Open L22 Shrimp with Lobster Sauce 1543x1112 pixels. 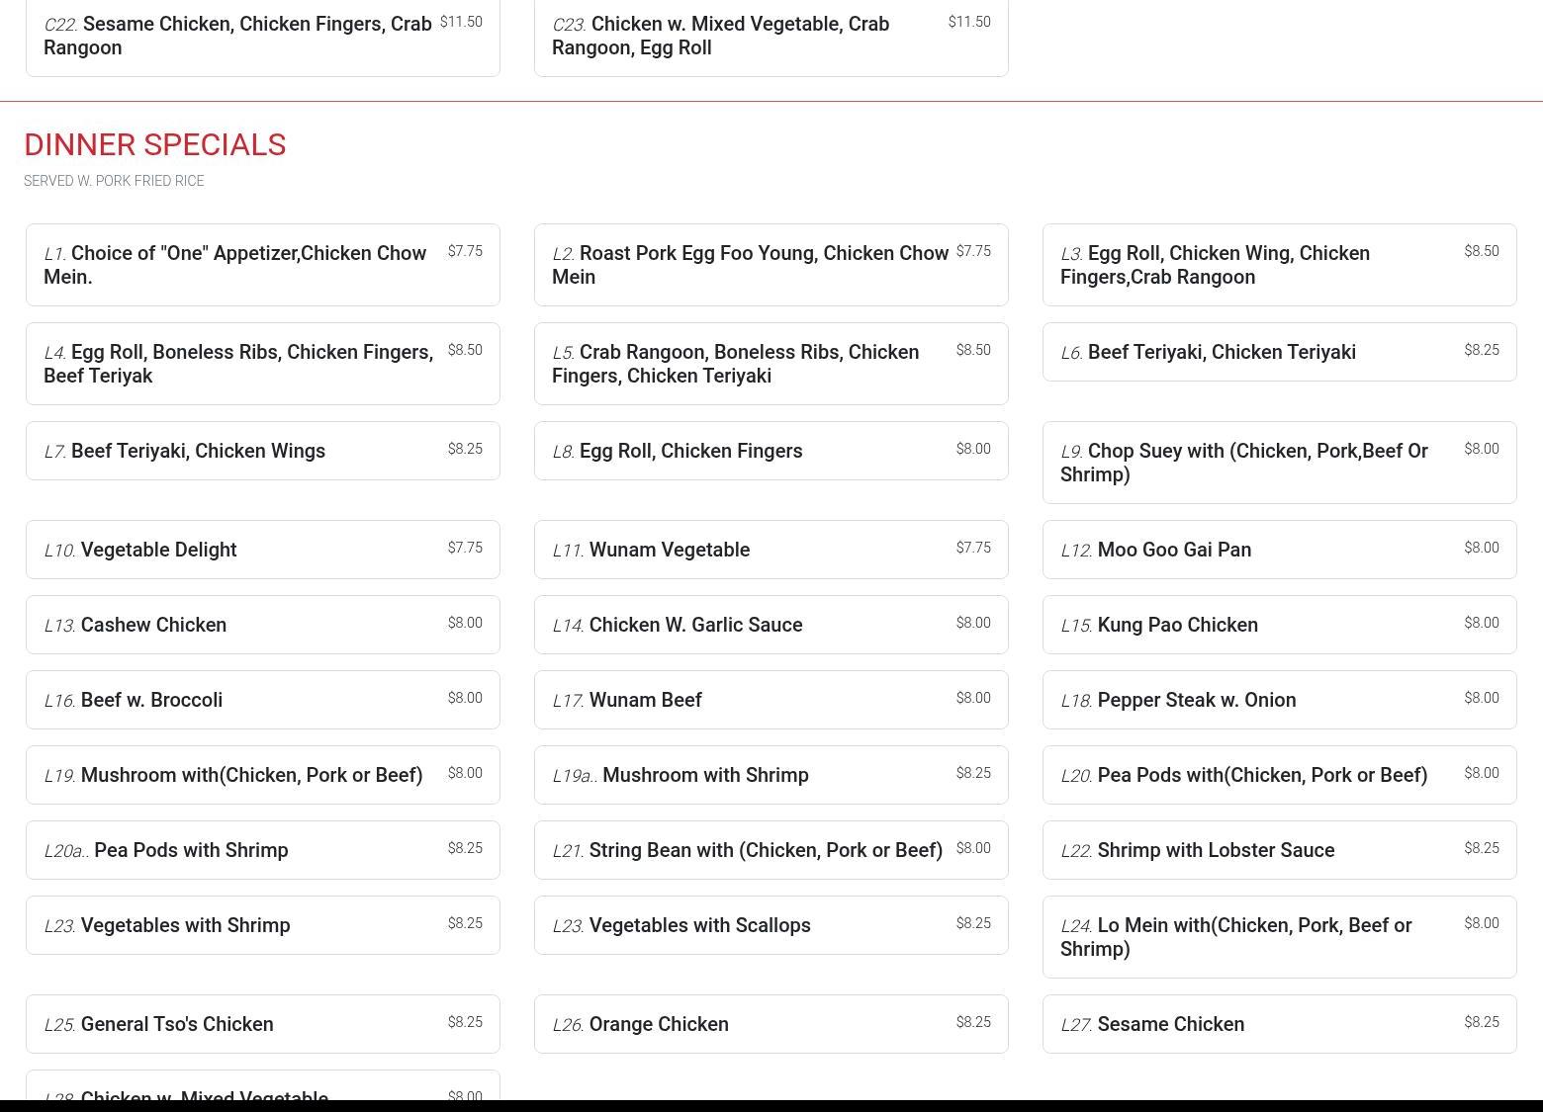tap(1280, 850)
